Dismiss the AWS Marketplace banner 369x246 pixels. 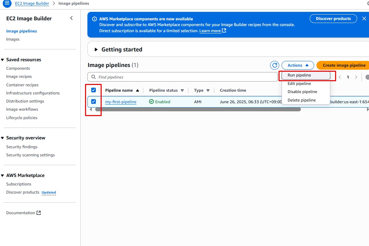[364, 19]
